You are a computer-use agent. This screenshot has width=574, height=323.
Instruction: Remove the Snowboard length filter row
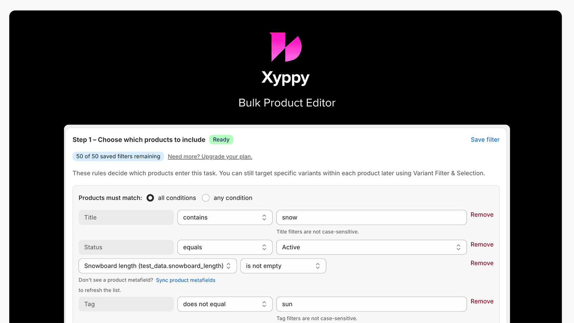pyautogui.click(x=482, y=263)
